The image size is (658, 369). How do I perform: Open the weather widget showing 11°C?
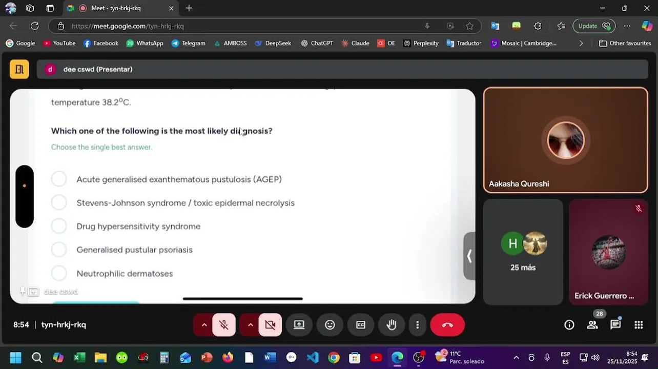point(459,357)
